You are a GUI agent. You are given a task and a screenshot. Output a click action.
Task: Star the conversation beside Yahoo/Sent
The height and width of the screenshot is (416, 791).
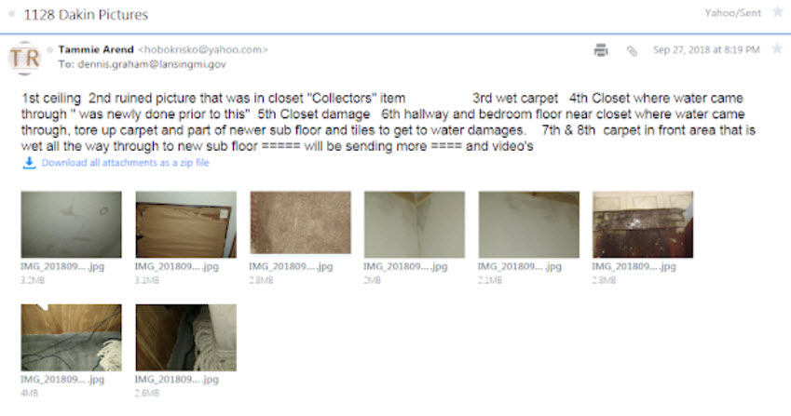tap(778, 12)
